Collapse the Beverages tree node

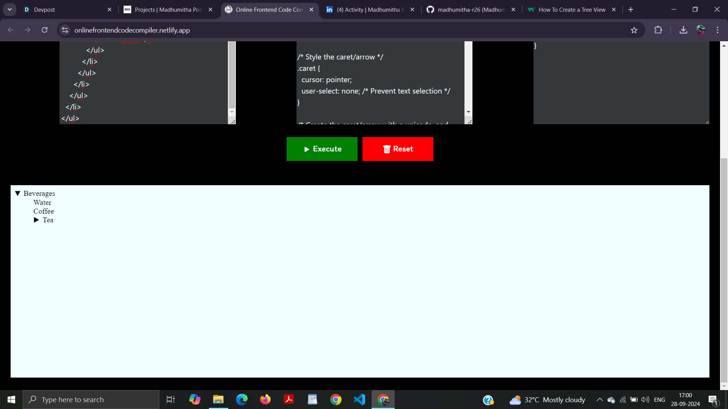[17, 194]
